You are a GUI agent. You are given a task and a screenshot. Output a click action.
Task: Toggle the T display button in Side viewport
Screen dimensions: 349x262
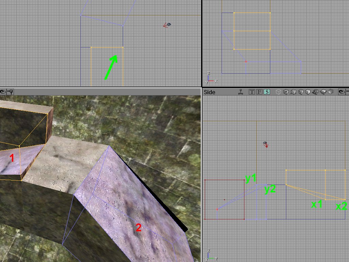(x=252, y=92)
